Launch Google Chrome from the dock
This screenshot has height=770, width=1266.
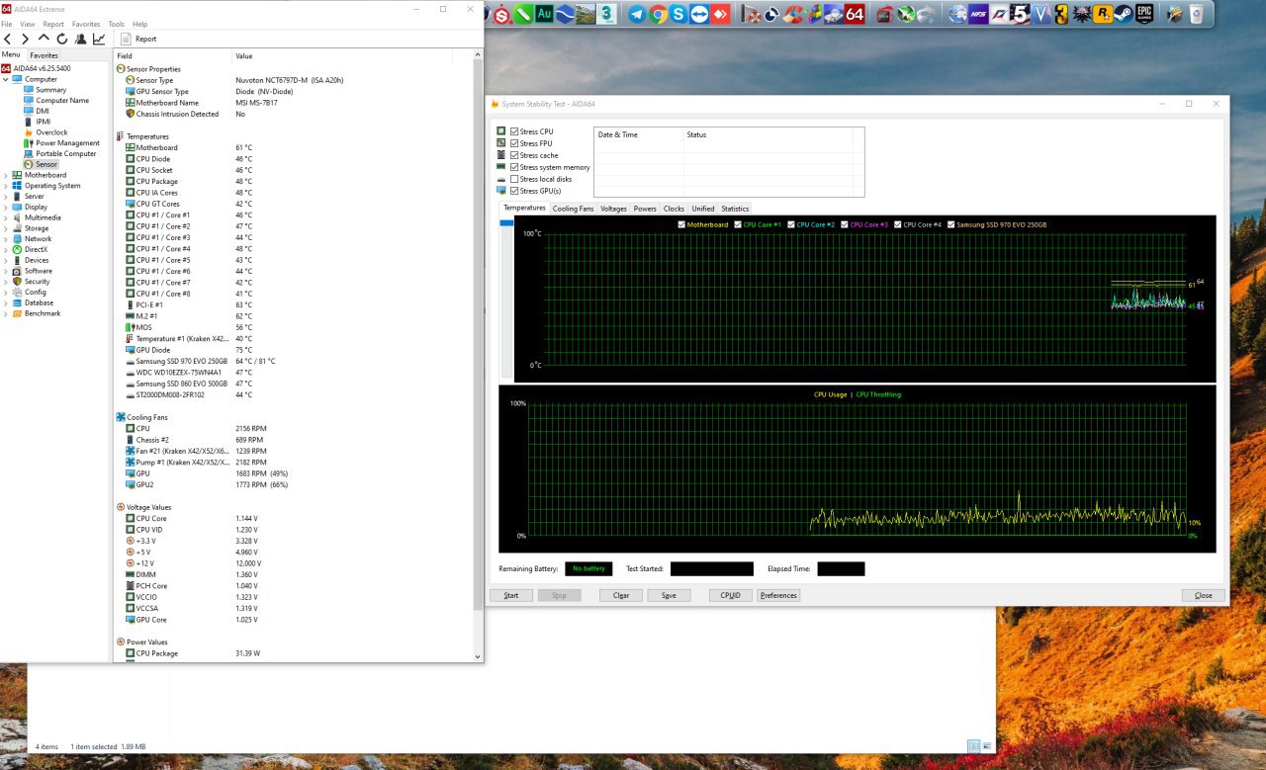(658, 14)
